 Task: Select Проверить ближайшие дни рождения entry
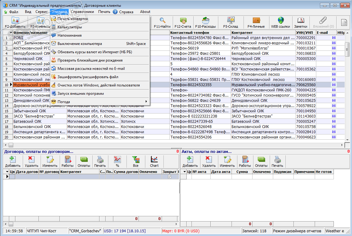pyautogui.click(x=100, y=60)
